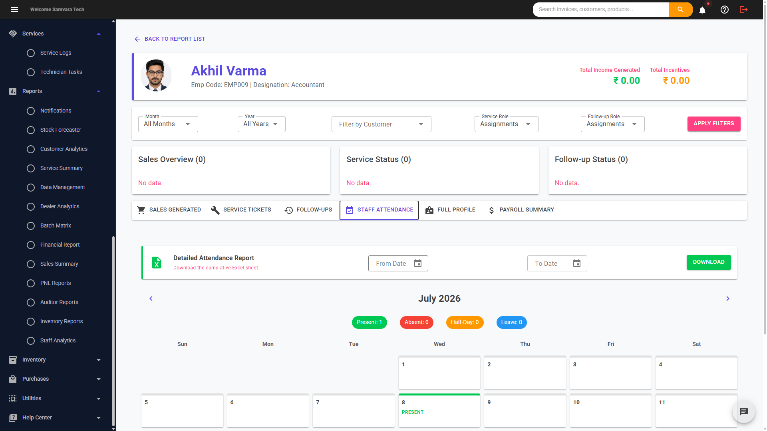
Task: Click the Excel file icon in attendance report
Action: (157, 263)
